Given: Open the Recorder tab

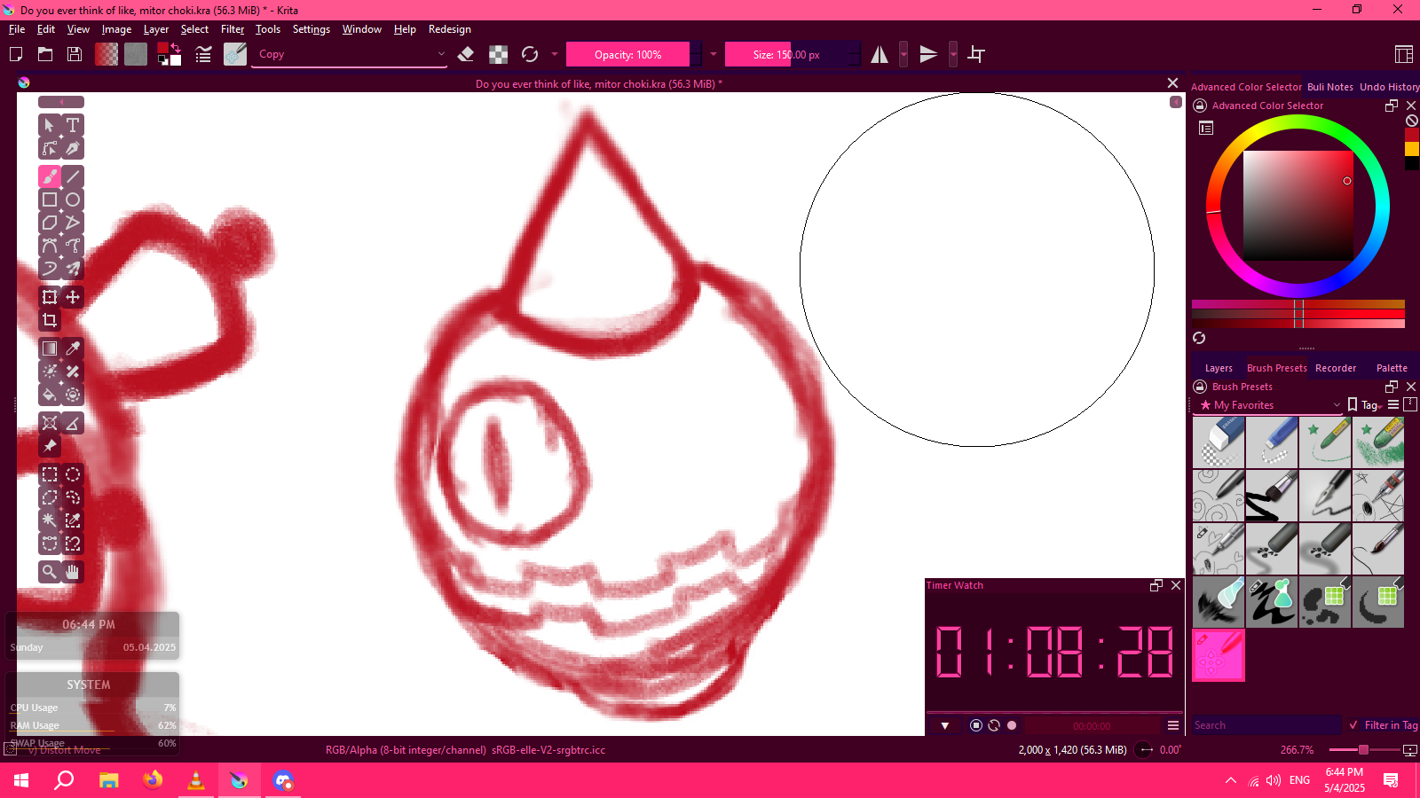Looking at the screenshot, I should pyautogui.click(x=1336, y=368).
